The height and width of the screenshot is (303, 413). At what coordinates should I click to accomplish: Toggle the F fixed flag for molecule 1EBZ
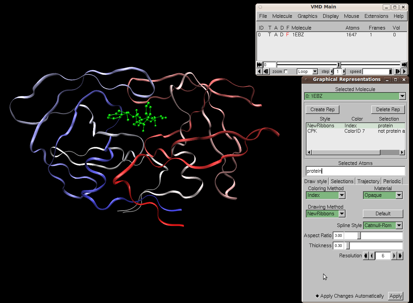tap(287, 35)
